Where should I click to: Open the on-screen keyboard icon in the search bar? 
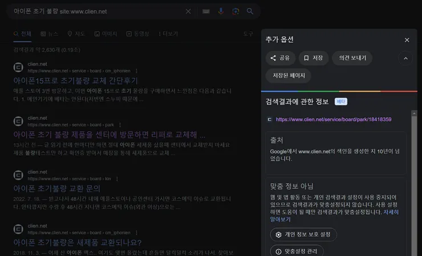click(206, 11)
